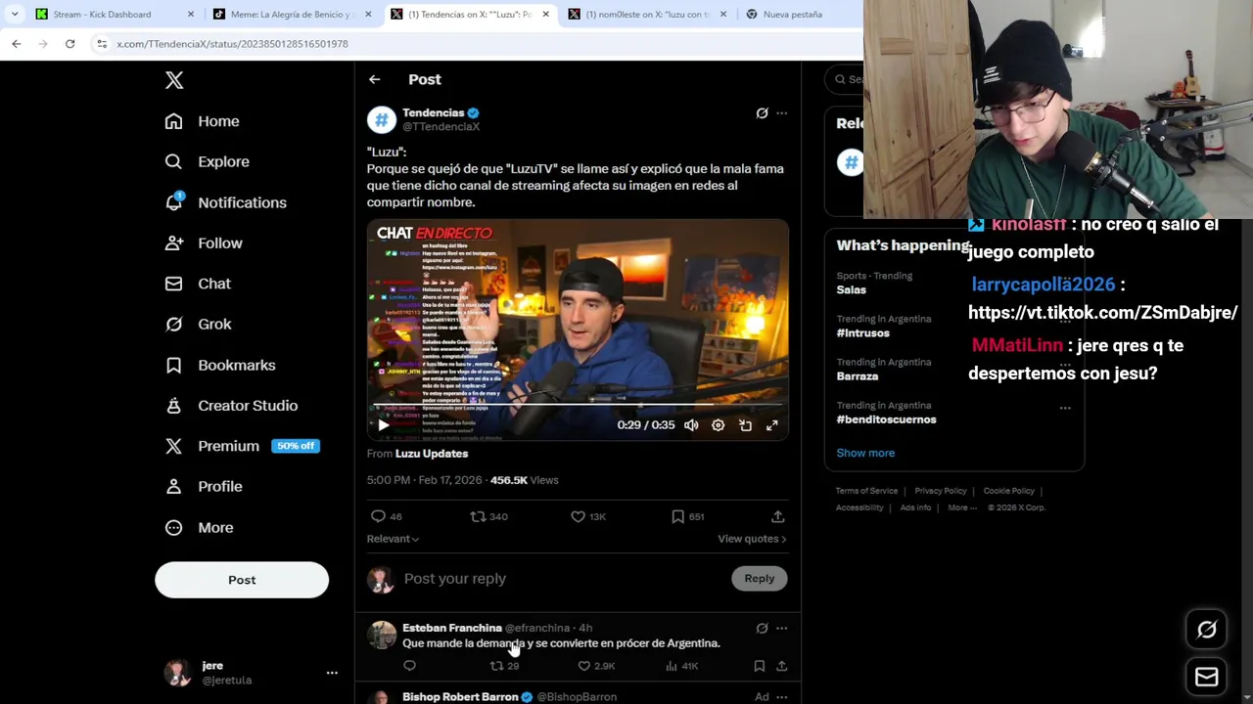The width and height of the screenshot is (1253, 704).
Task: Open the @TTendenciaX handle link
Action: [441, 127]
